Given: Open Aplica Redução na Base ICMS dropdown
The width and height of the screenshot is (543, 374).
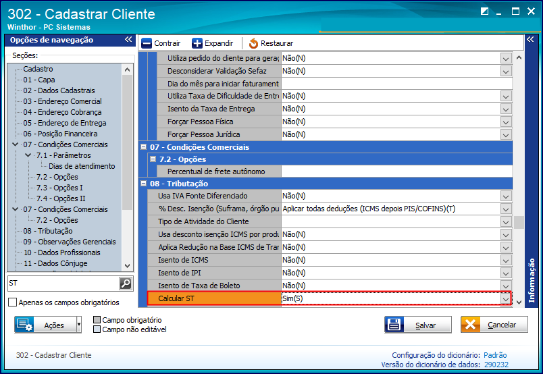Looking at the screenshot, I should coord(506,247).
